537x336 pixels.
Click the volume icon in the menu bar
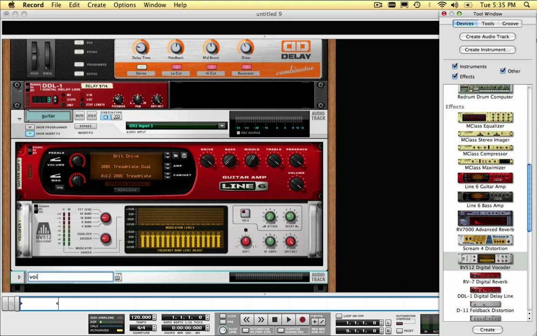454,5
